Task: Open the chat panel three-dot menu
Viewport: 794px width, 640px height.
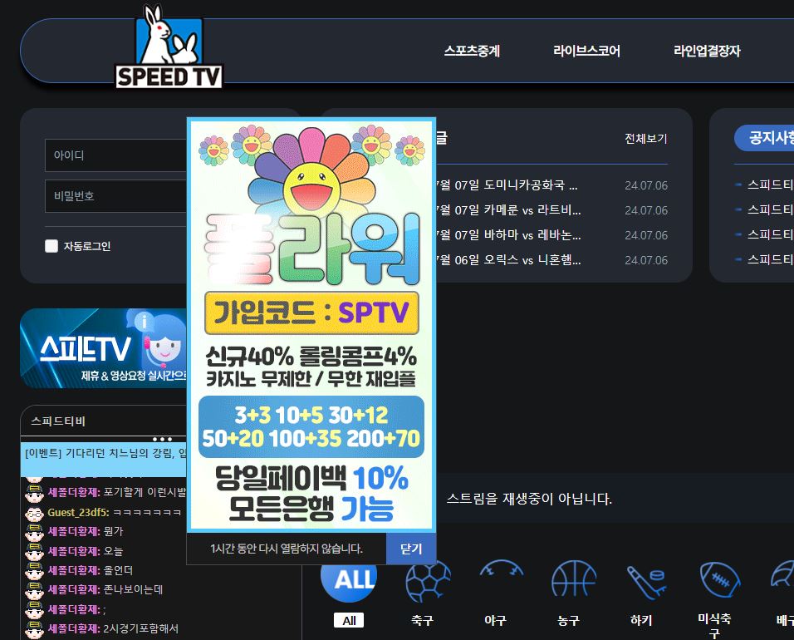Action: coord(162,439)
